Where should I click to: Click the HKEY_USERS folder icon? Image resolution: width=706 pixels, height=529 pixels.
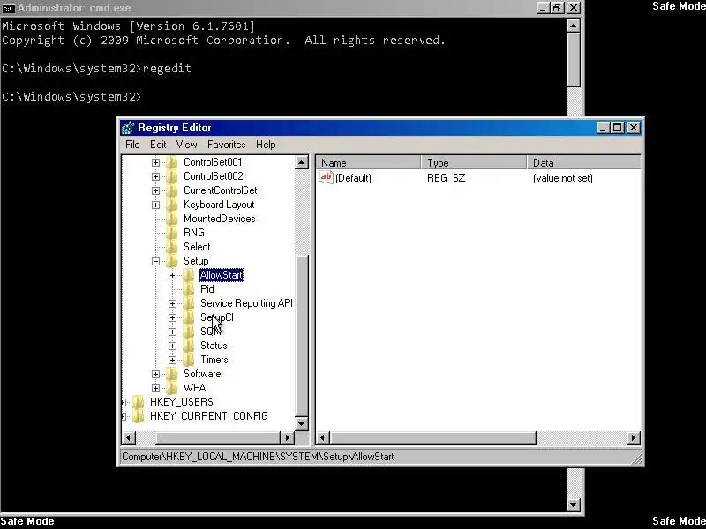pyautogui.click(x=139, y=402)
